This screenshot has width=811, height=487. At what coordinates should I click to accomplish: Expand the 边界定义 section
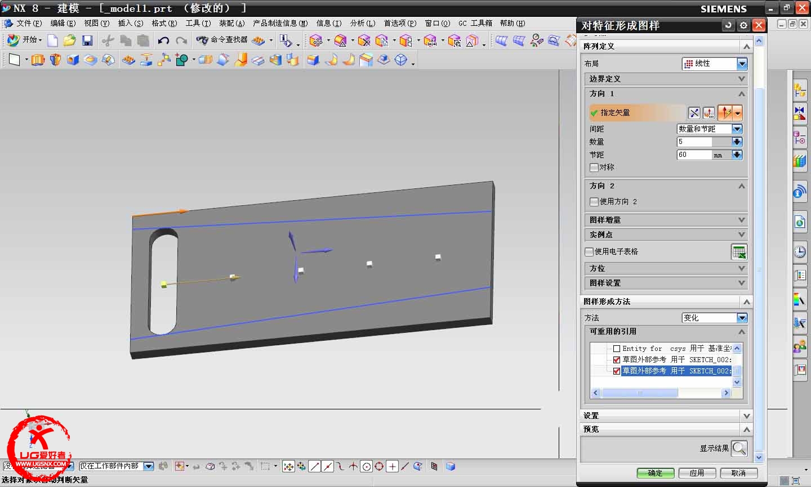click(666, 79)
